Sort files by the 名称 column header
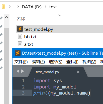 tap(21, 19)
